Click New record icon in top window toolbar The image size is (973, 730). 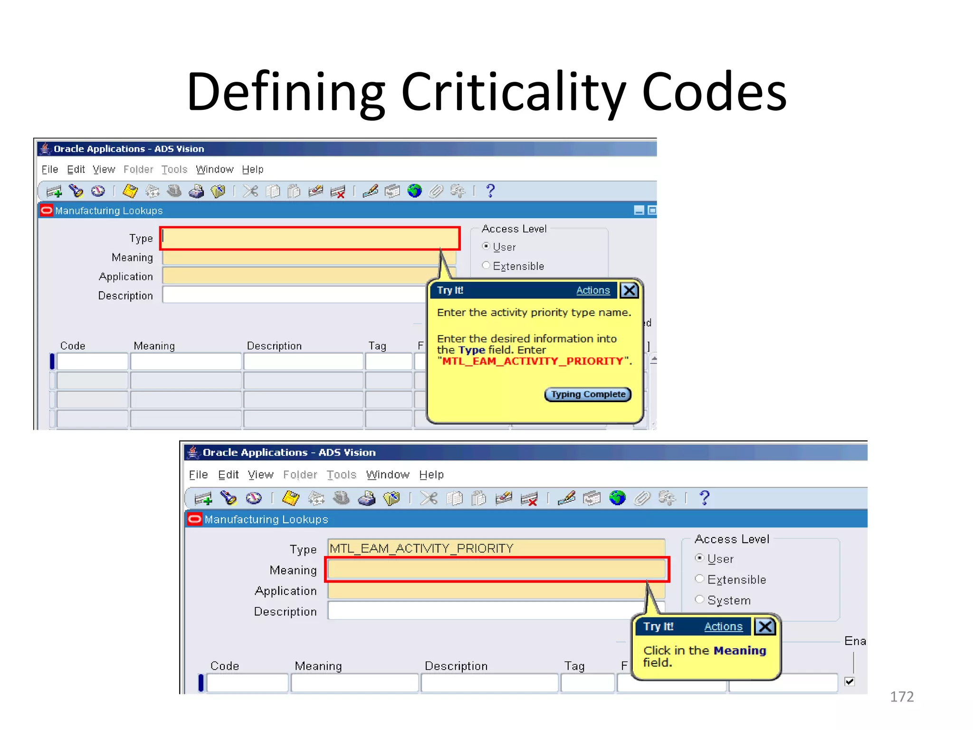point(54,191)
